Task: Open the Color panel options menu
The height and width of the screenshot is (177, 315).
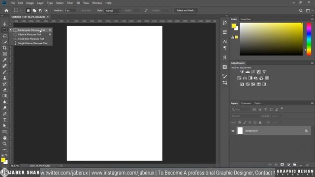Action: pyautogui.click(x=312, y=19)
